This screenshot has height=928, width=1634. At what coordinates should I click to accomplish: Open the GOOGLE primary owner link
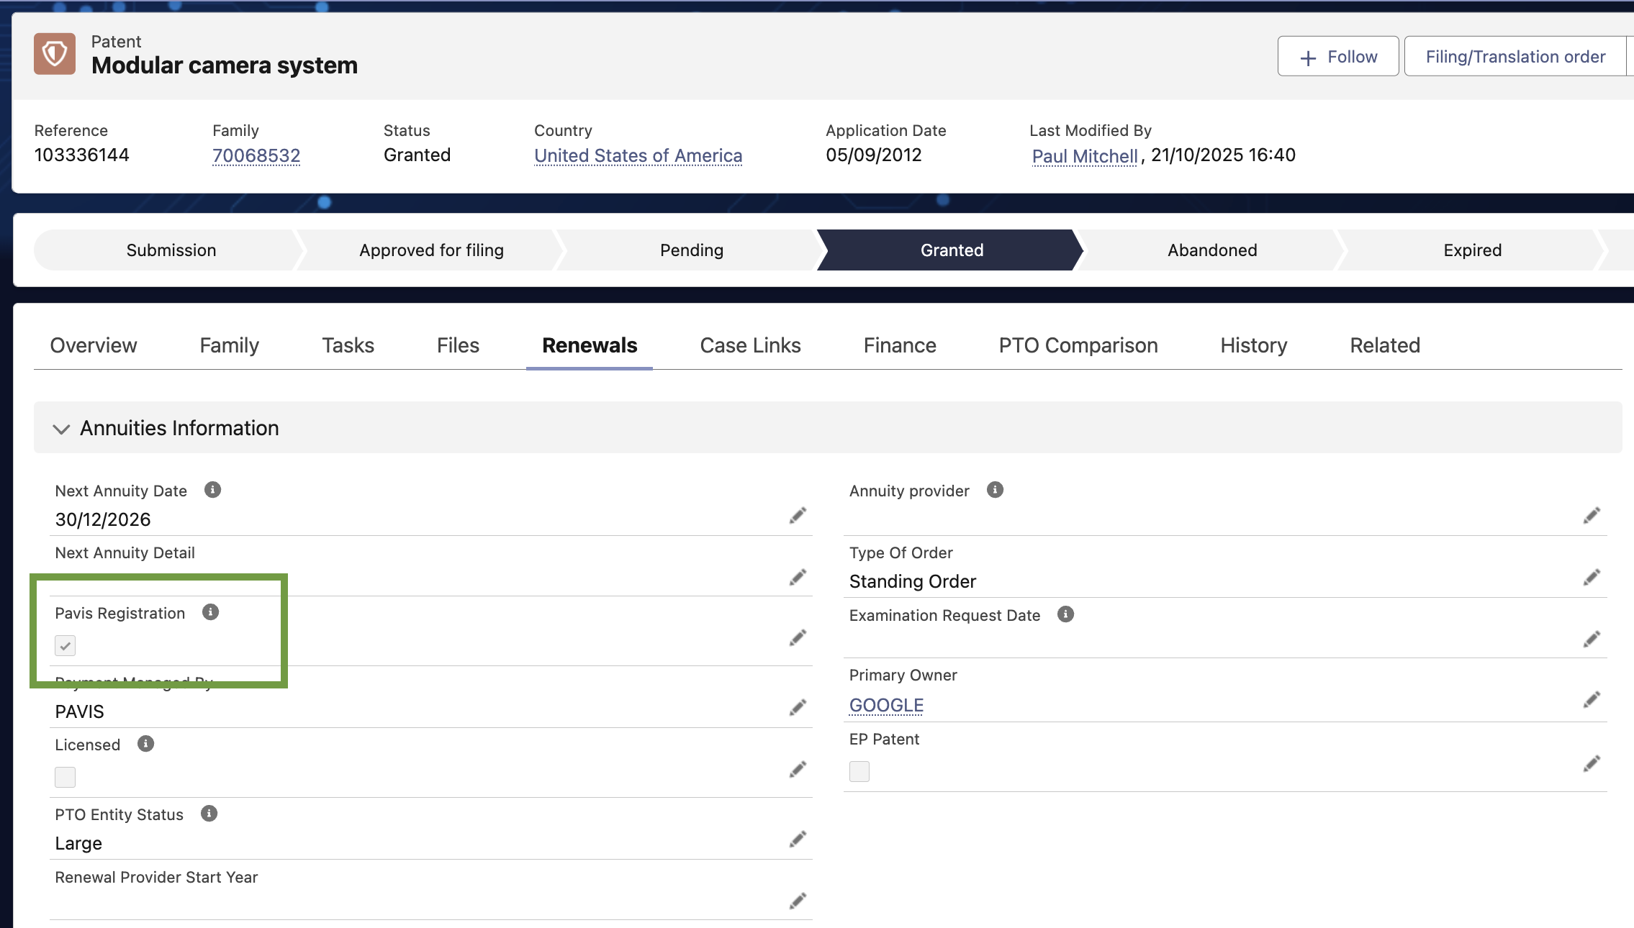(886, 705)
